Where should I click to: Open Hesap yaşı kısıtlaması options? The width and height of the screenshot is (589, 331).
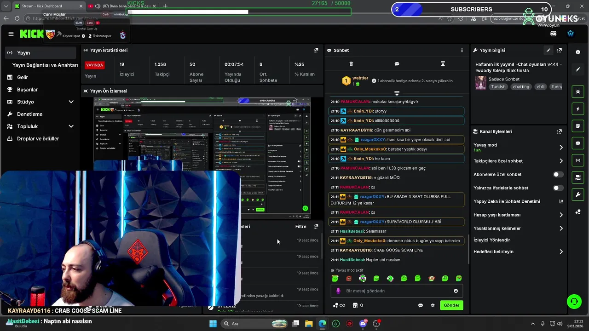518,215
